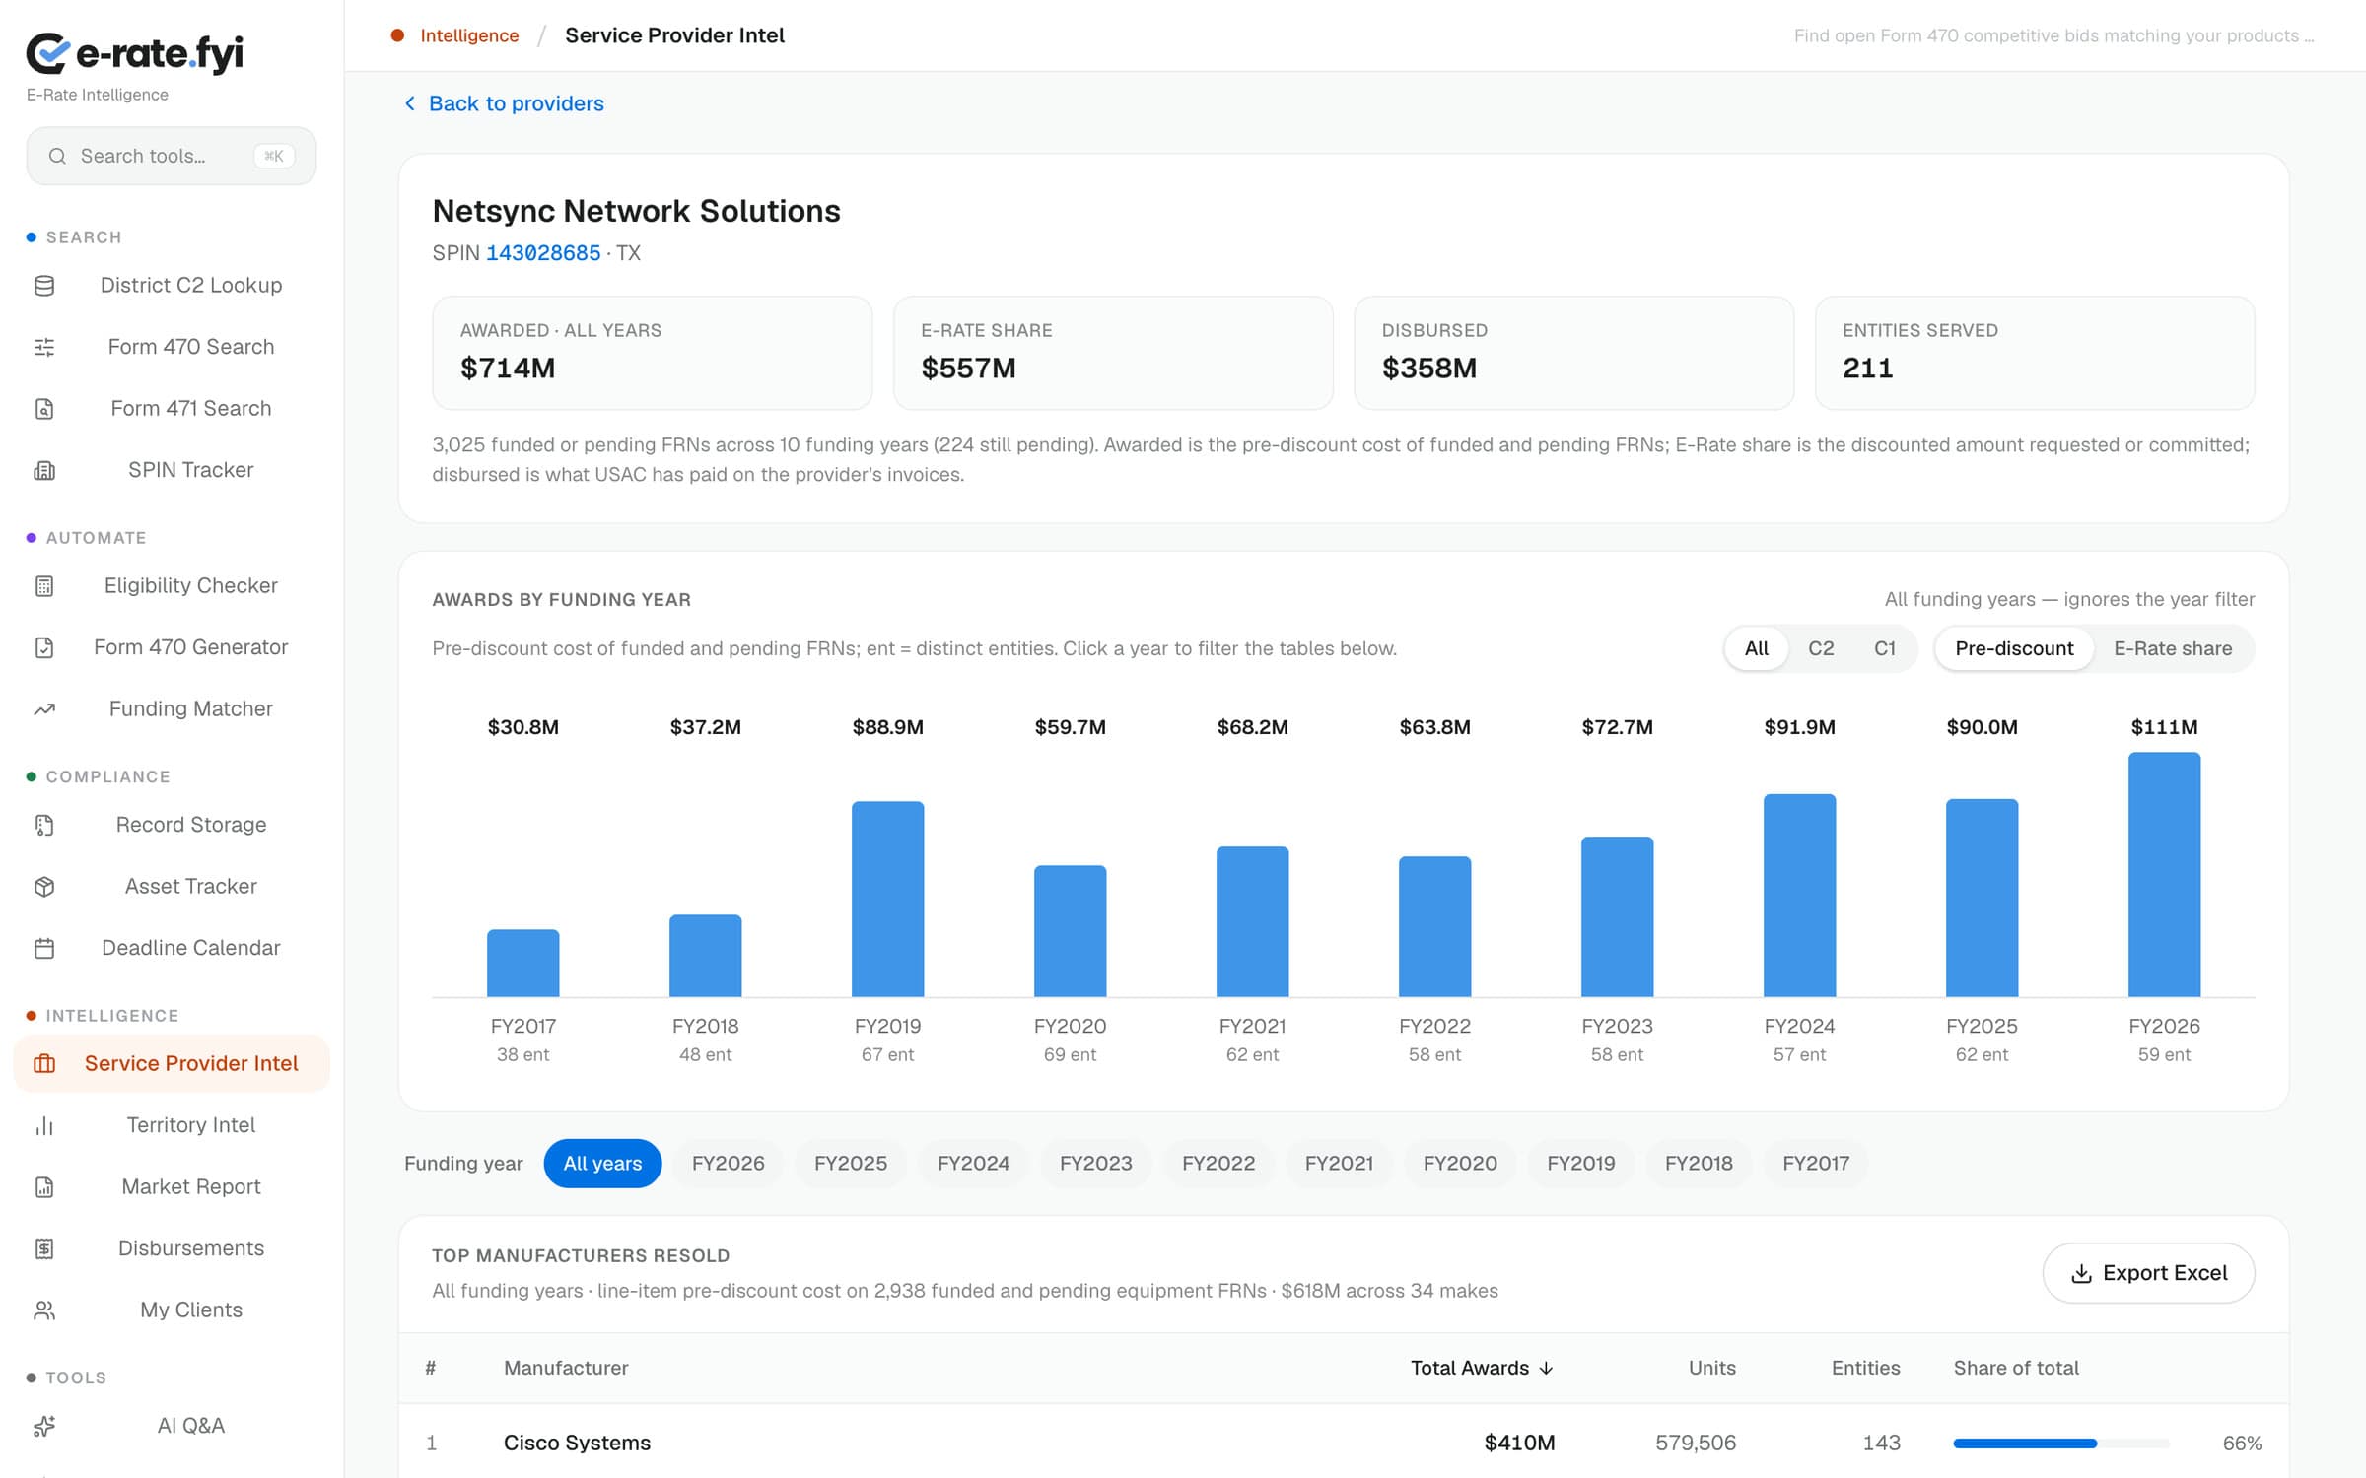Click the Search tools input field

pos(172,156)
